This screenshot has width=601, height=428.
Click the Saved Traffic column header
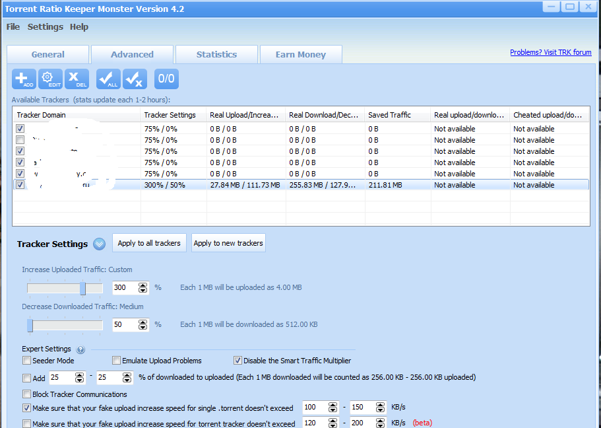coord(398,115)
